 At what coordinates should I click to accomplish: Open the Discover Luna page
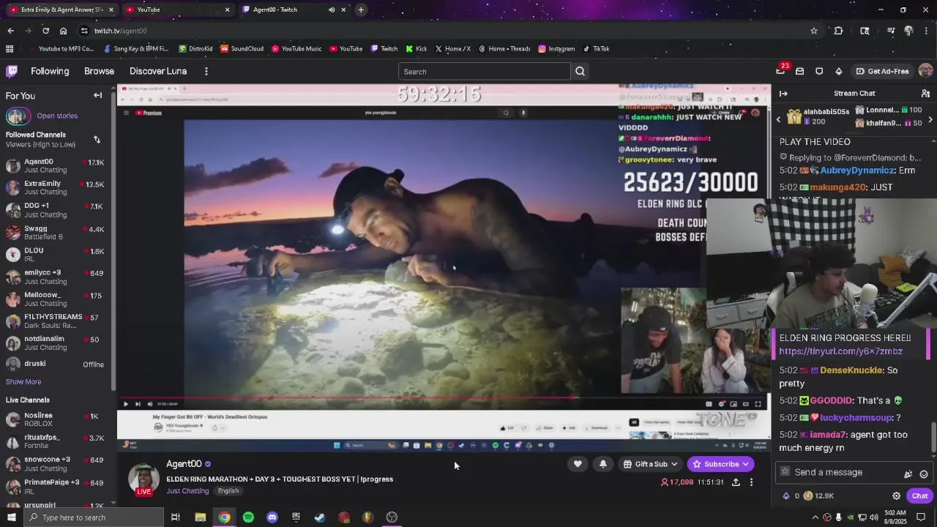pos(158,71)
